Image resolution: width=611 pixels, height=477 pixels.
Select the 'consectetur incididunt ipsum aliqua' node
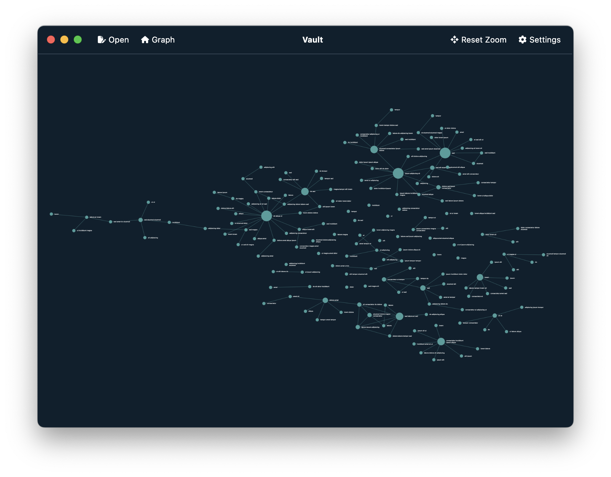tap(441, 341)
